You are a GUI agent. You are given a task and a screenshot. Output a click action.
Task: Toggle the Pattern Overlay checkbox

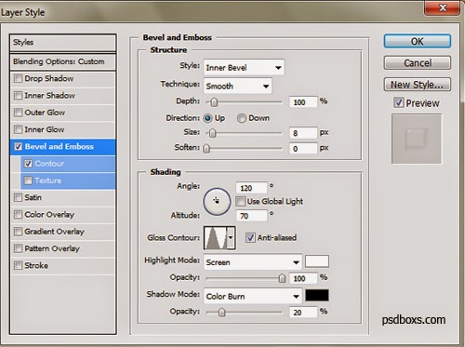click(19, 248)
